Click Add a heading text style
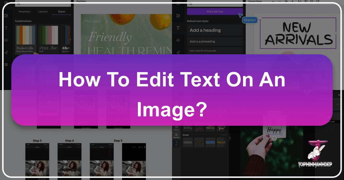 pyautogui.click(x=215, y=30)
